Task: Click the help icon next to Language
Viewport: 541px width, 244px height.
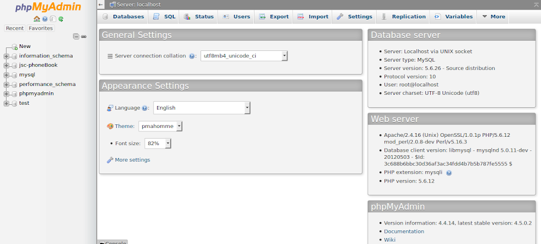Action: point(145,108)
